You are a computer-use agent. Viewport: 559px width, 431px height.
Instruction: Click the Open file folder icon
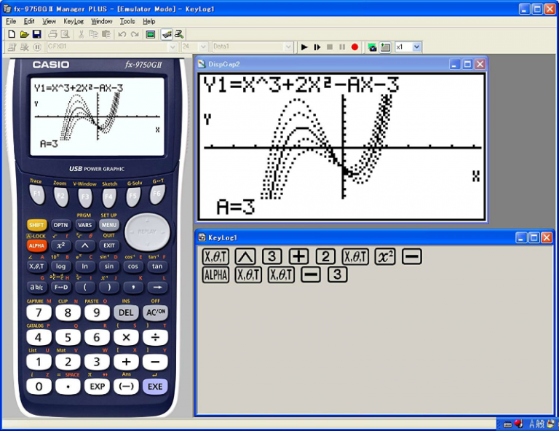[24, 34]
